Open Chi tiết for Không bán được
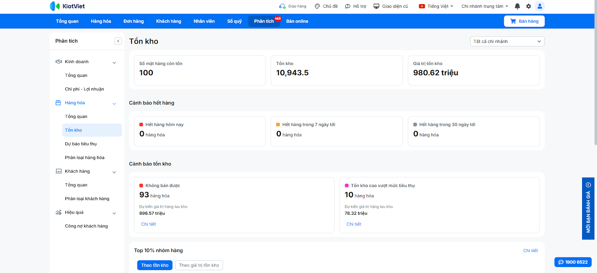Viewport: 597px width, 273px height. [149, 224]
